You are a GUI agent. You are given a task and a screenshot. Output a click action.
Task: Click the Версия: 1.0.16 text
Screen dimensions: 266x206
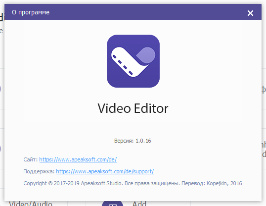[x=133, y=141]
